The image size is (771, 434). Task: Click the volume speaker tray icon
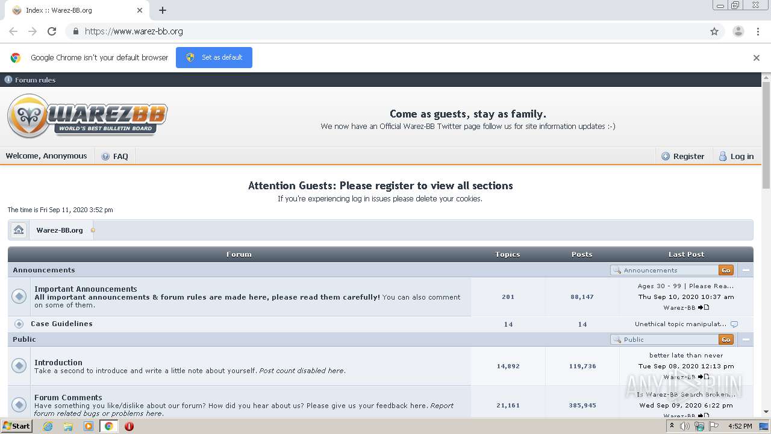point(685,426)
